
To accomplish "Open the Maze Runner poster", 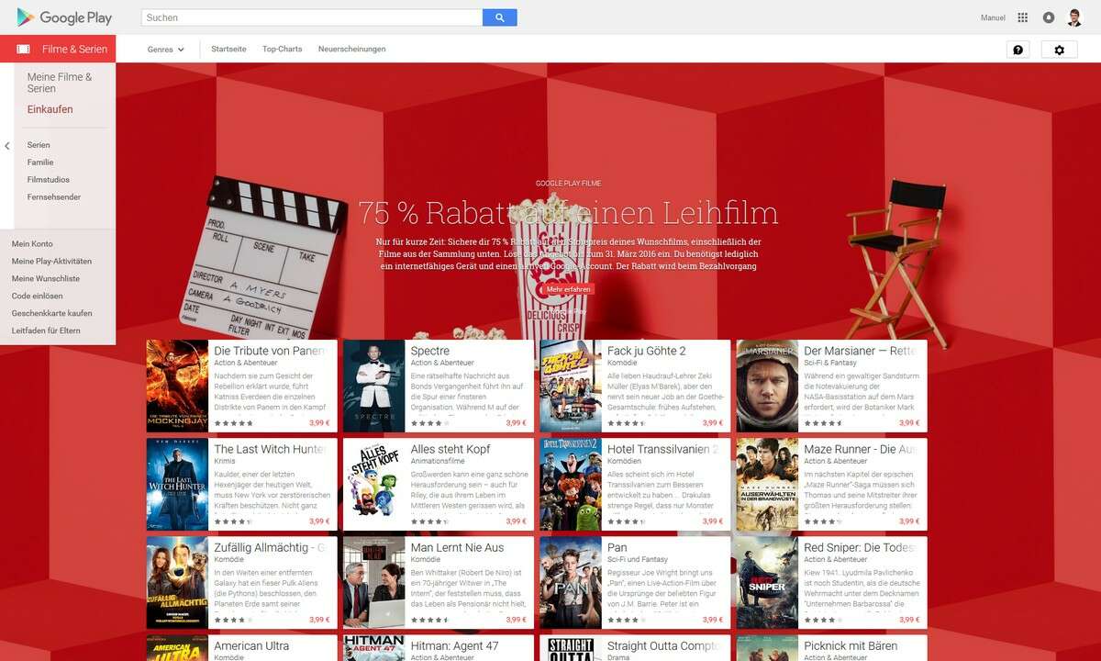I will click(767, 484).
